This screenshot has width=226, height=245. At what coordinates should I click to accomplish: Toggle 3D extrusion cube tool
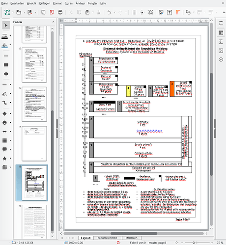[5, 167]
